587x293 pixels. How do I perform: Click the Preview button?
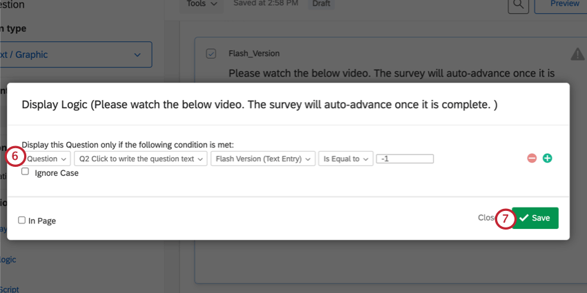[566, 4]
